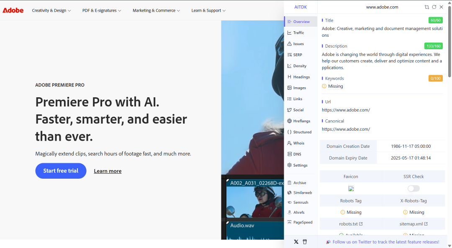Open the sitemap.xml external link
452x248 pixels.
[413, 224]
